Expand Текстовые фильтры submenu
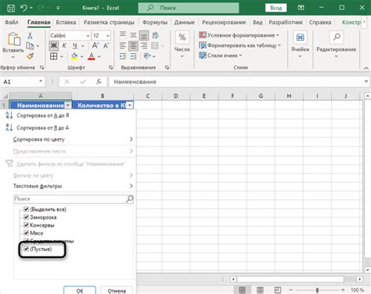This screenshot has height=294, width=371. click(73, 186)
